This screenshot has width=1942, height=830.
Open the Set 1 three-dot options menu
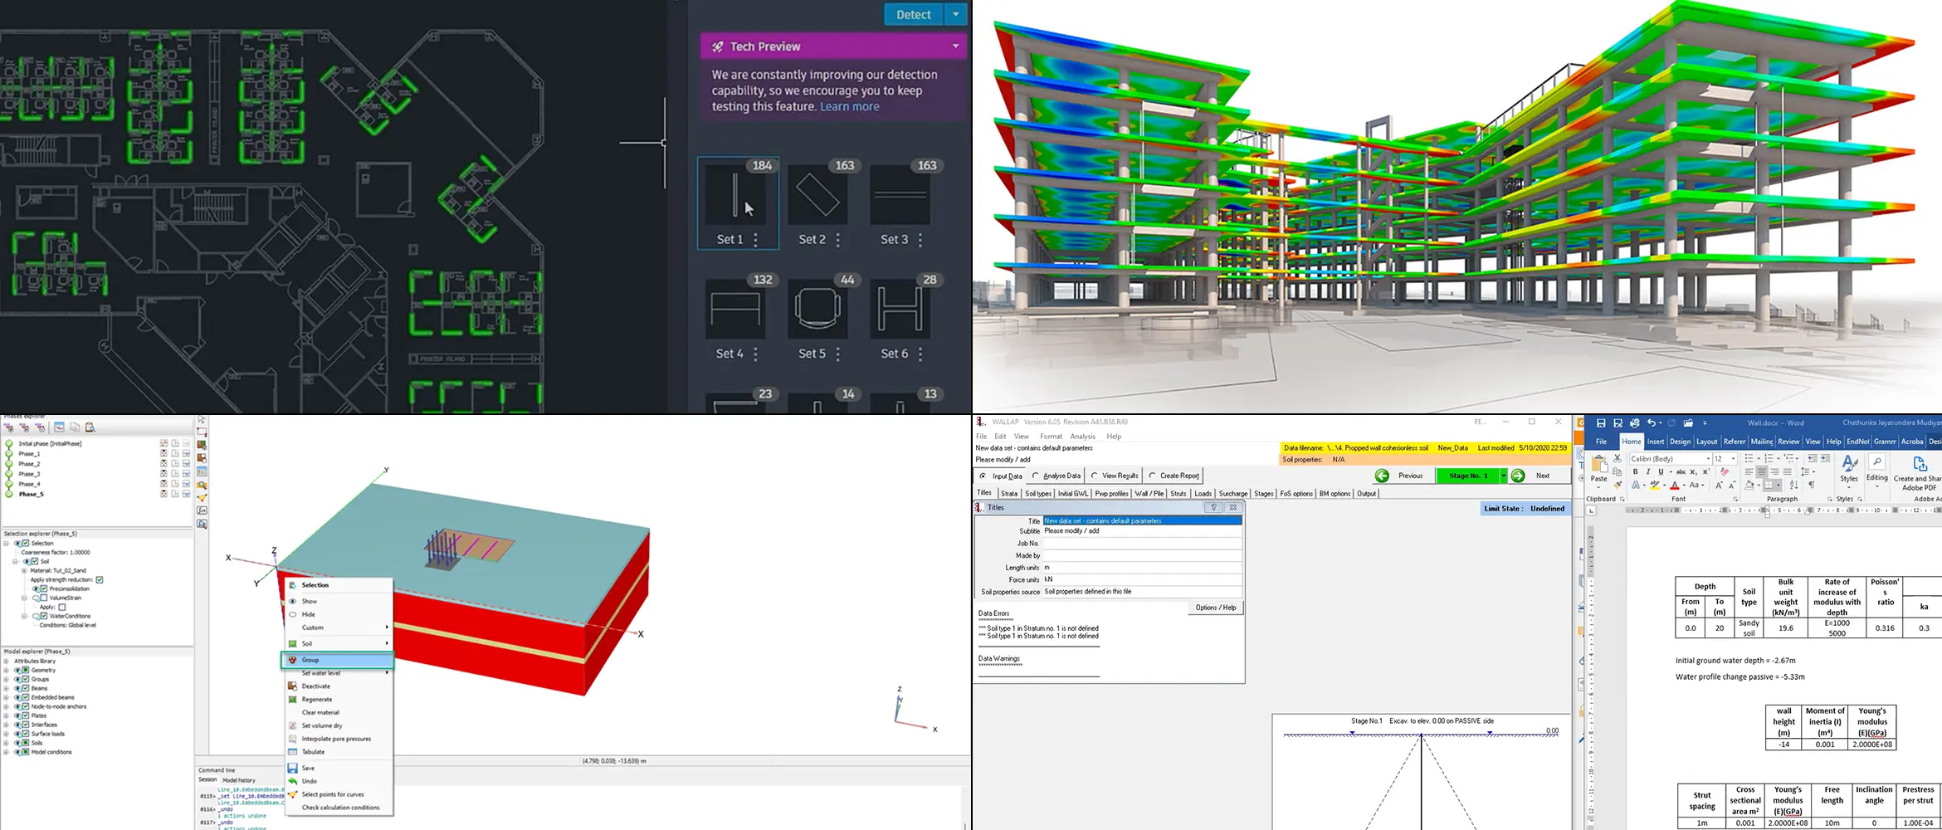(x=755, y=240)
